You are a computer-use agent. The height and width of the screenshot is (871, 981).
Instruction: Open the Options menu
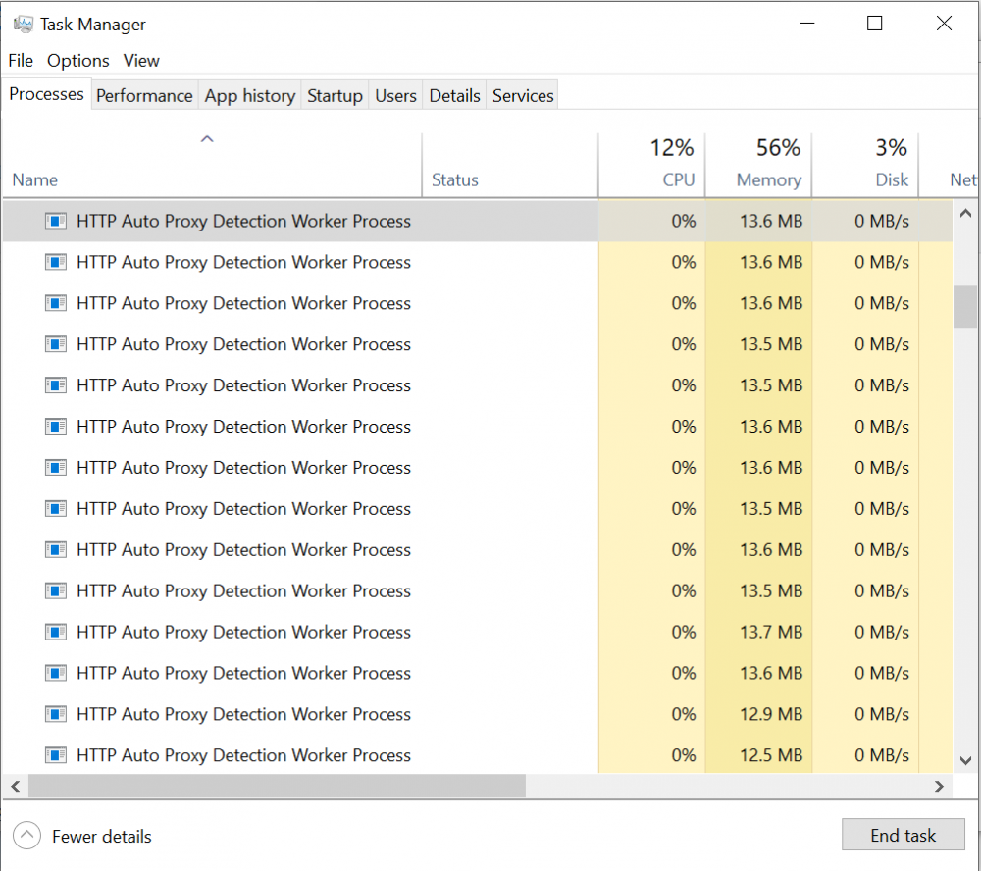[x=78, y=61]
